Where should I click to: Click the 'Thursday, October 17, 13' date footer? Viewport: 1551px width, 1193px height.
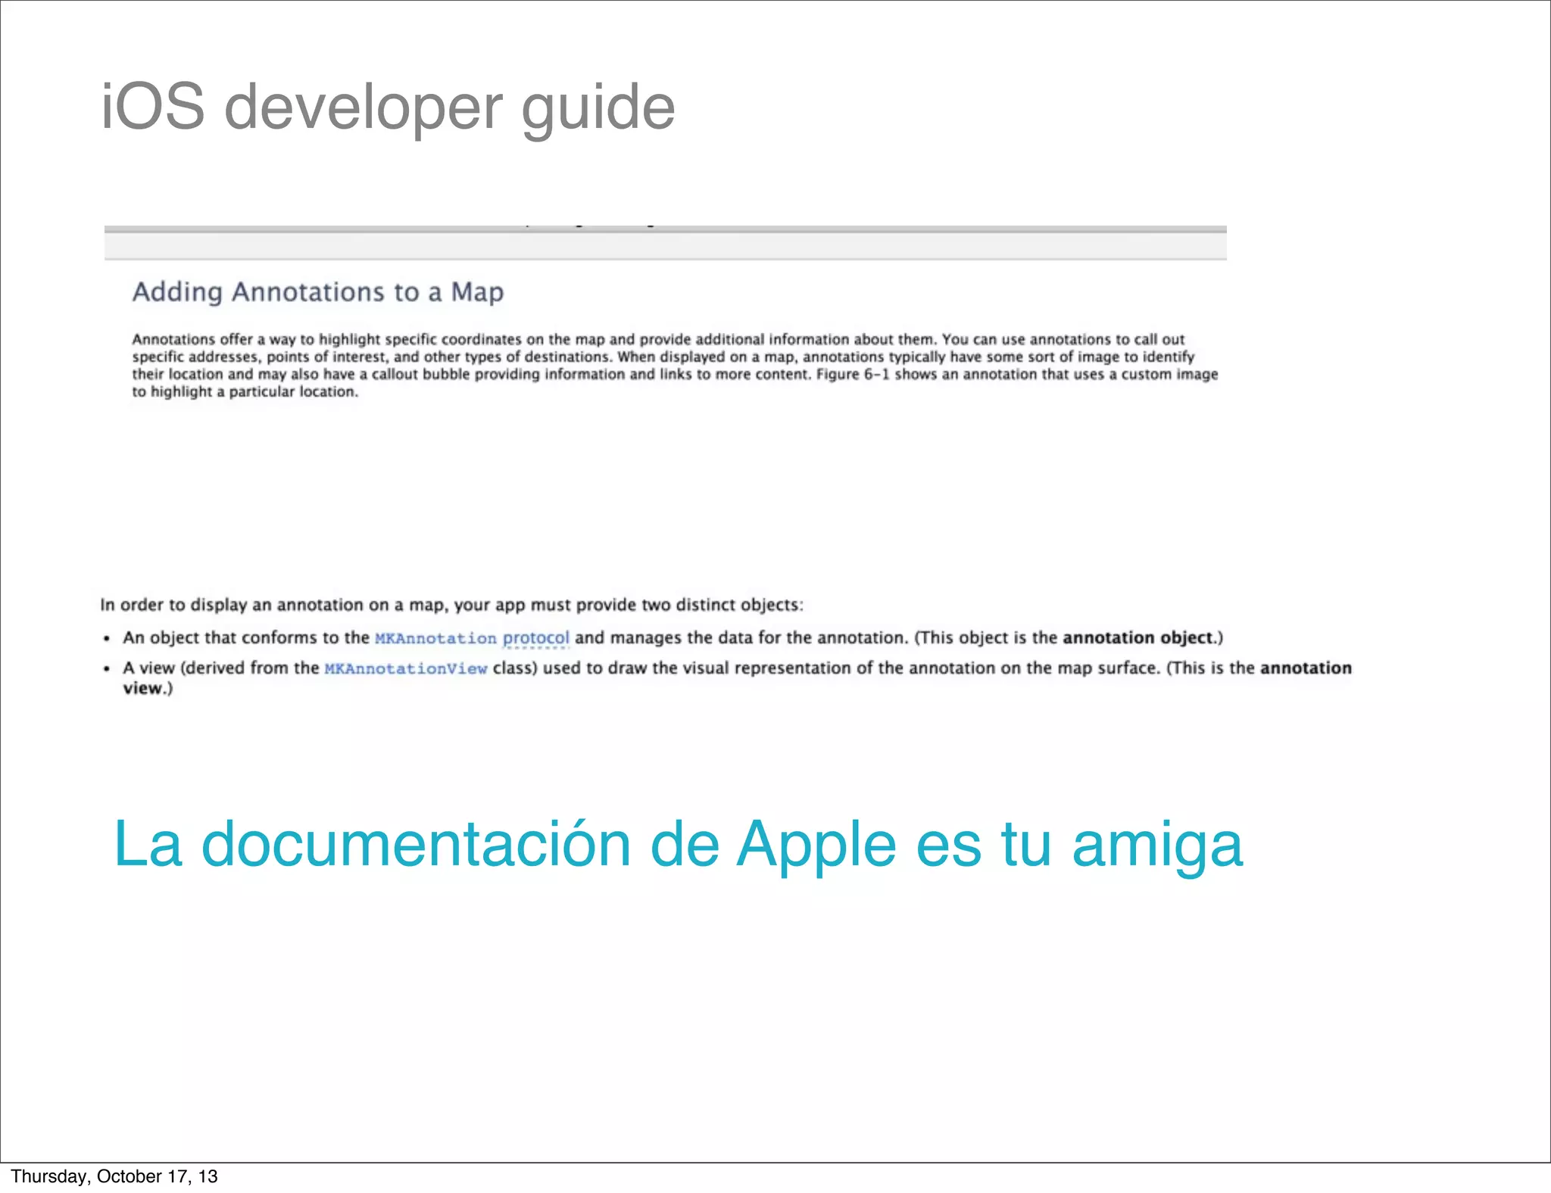click(x=114, y=1176)
